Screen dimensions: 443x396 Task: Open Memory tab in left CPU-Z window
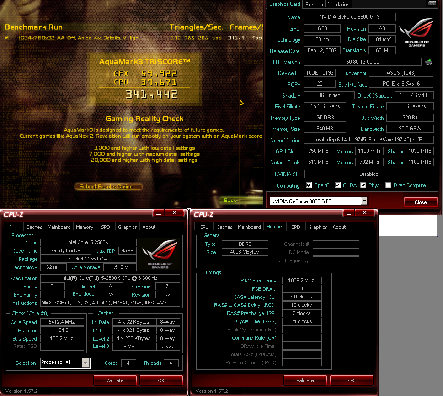[85, 227]
